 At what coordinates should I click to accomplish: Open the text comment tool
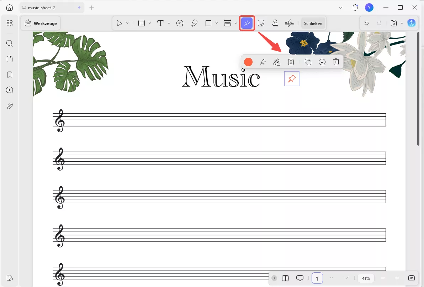click(x=180, y=23)
